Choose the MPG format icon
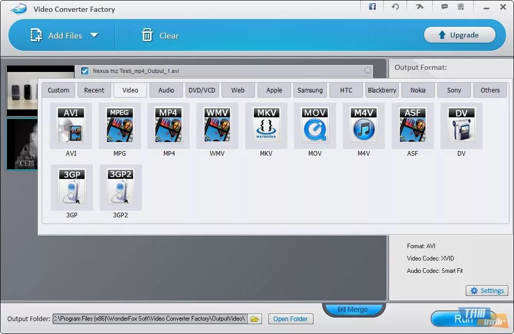The height and width of the screenshot is (334, 514). [120, 126]
